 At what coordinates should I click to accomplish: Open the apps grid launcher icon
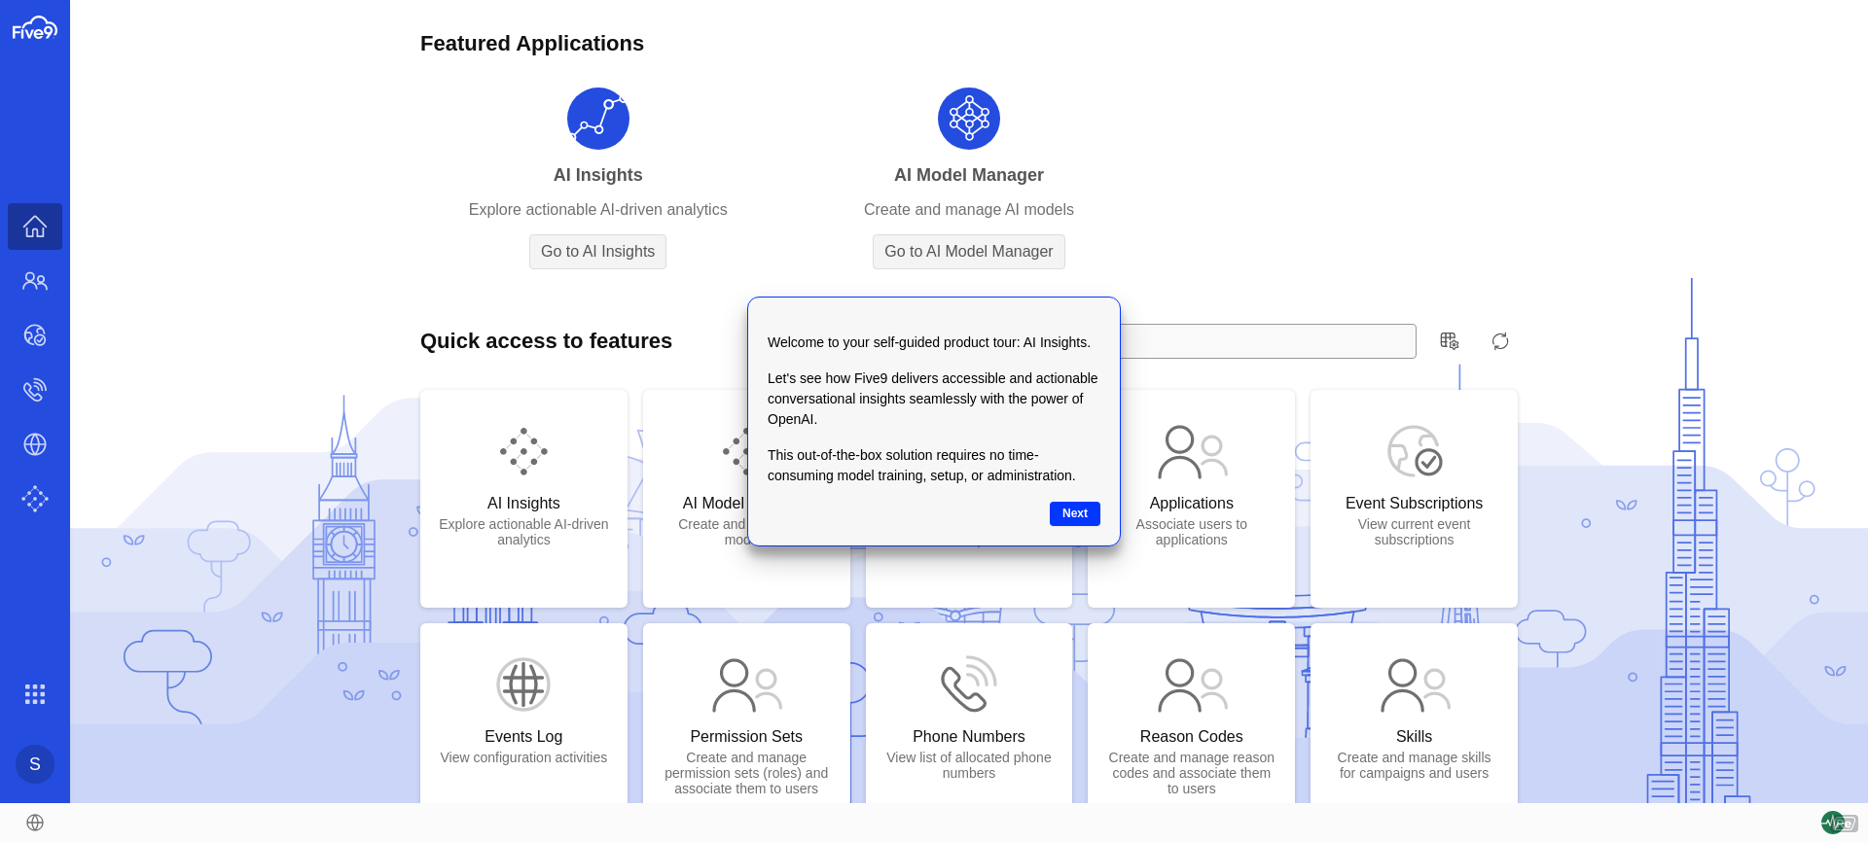click(x=35, y=694)
